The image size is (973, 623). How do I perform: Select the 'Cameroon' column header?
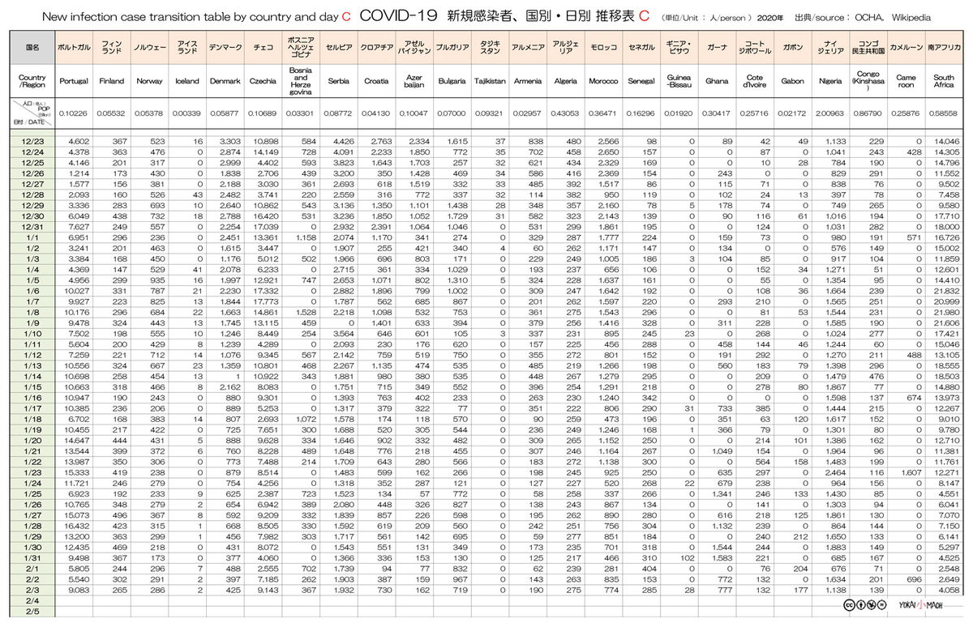(x=906, y=82)
